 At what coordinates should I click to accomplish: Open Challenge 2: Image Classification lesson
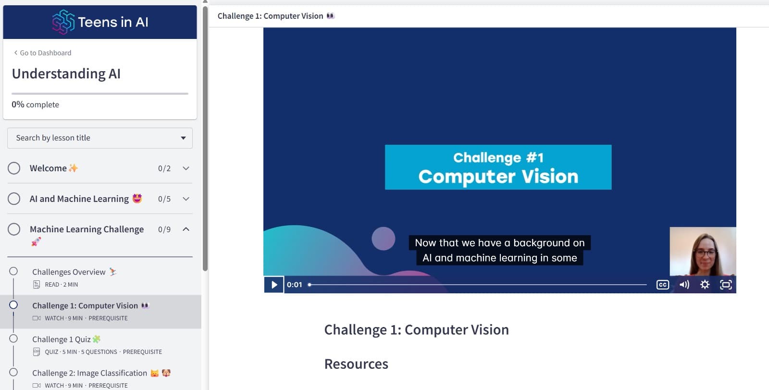tap(89, 373)
